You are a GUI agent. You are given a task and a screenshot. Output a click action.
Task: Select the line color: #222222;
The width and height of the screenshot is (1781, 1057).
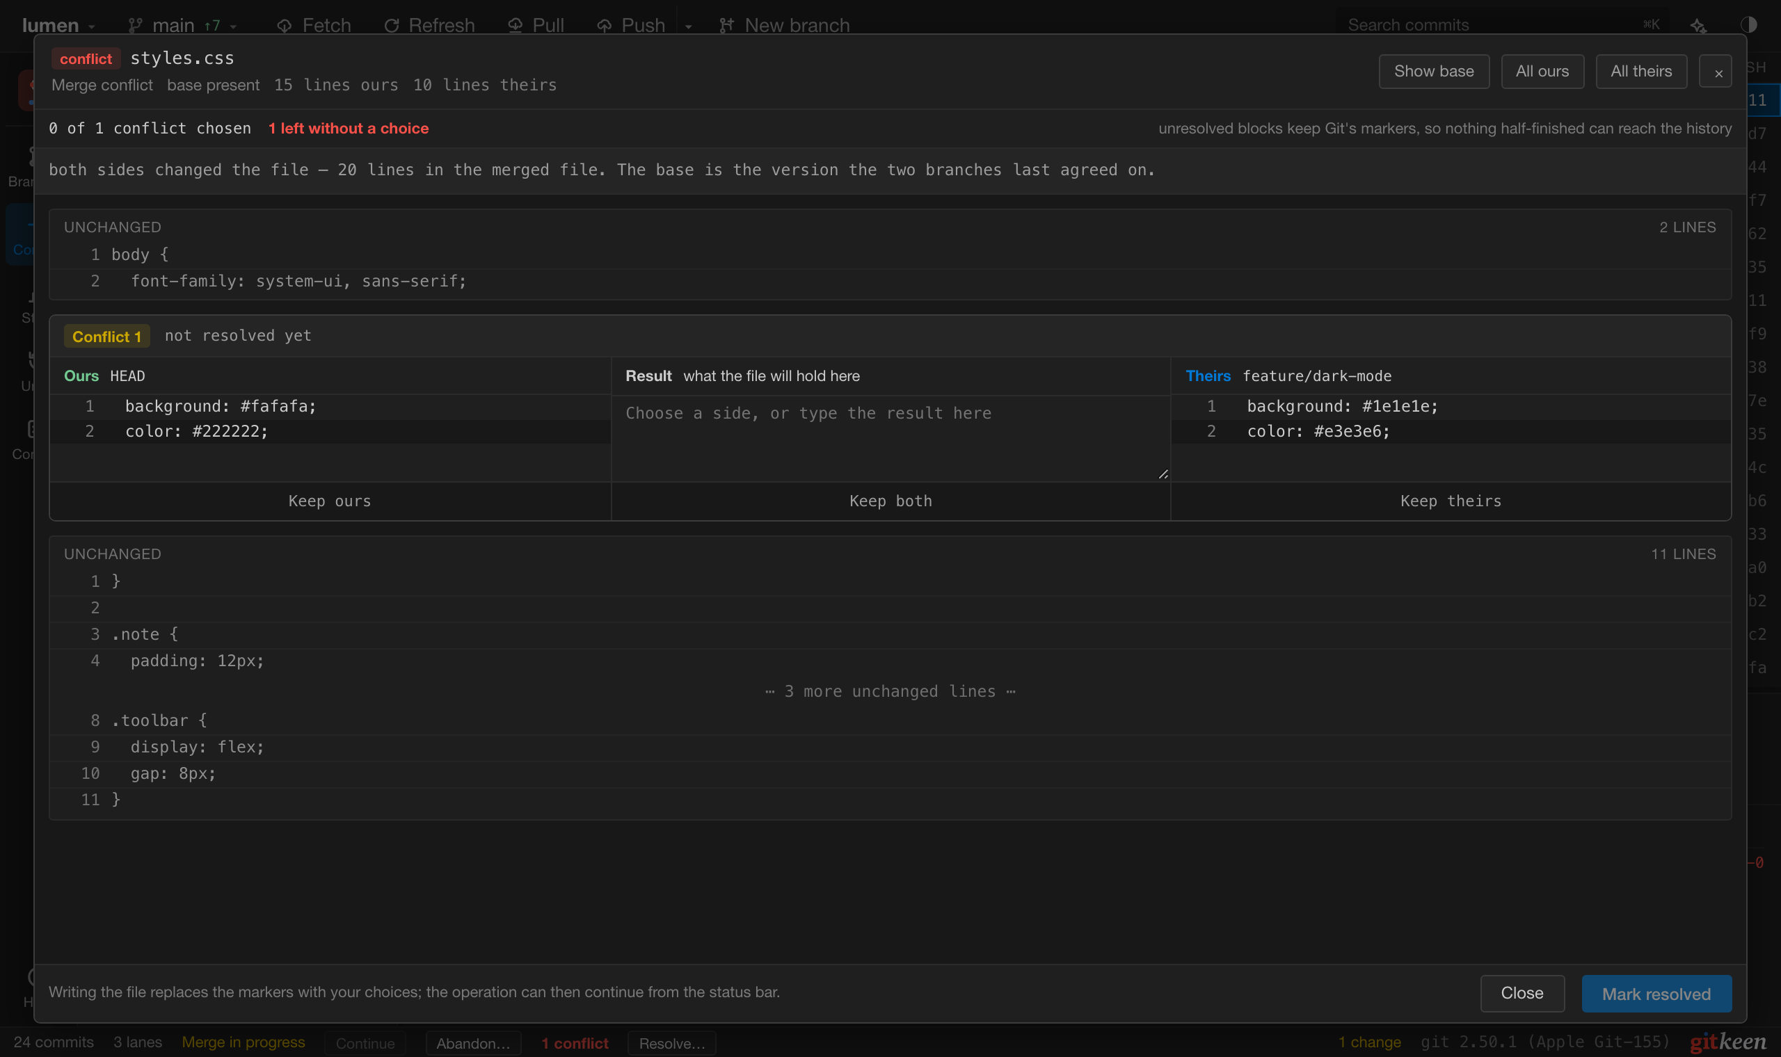330,431
